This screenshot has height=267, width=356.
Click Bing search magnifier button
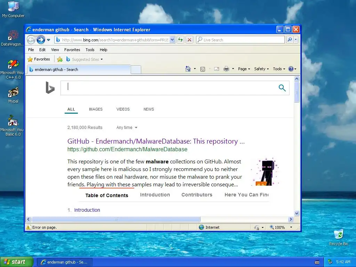[x=282, y=88]
